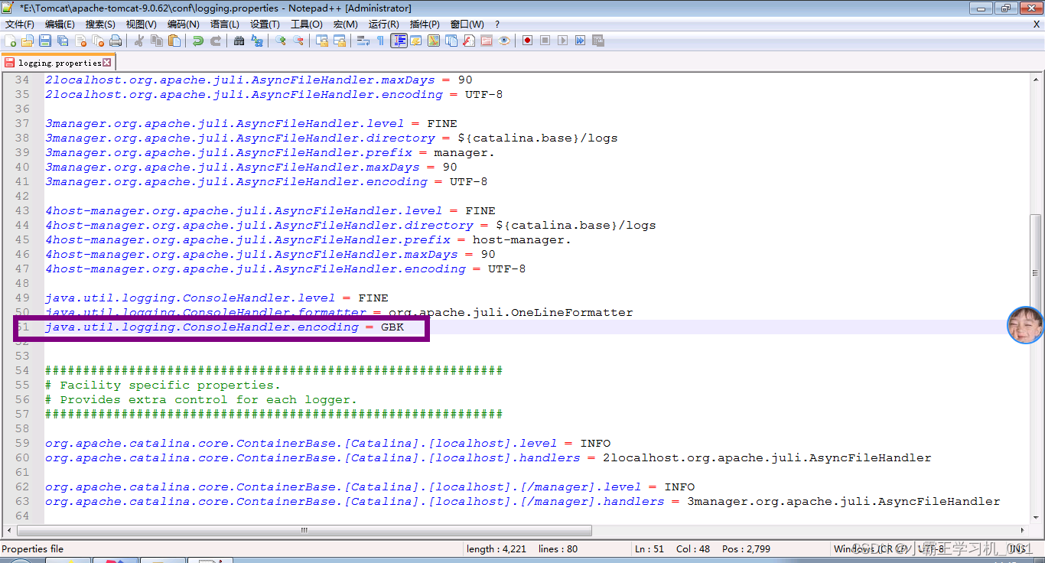This screenshot has width=1045, height=563.
Task: Click the X at right of menu bar
Action: 1037,24
